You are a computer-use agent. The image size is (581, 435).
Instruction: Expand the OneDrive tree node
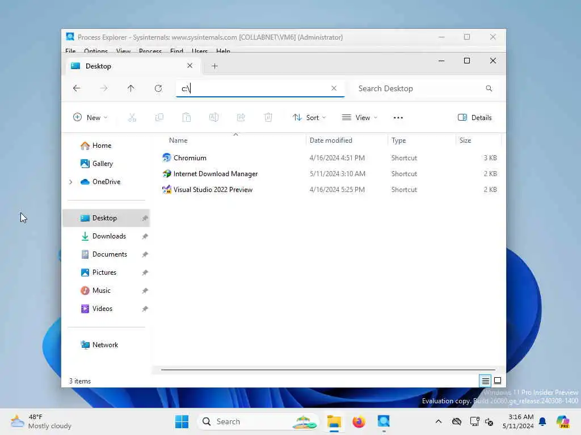pyautogui.click(x=71, y=182)
